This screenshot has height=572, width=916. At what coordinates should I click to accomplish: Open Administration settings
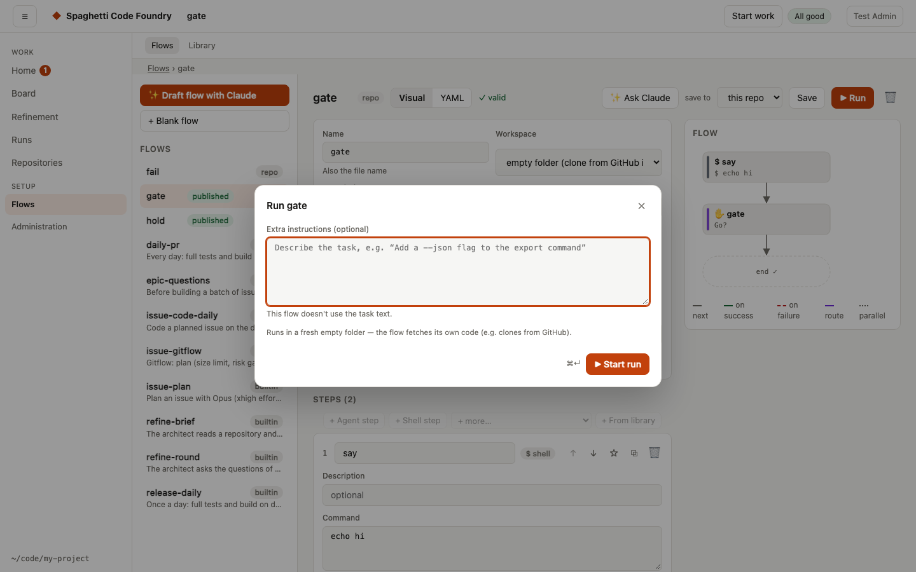66,227
